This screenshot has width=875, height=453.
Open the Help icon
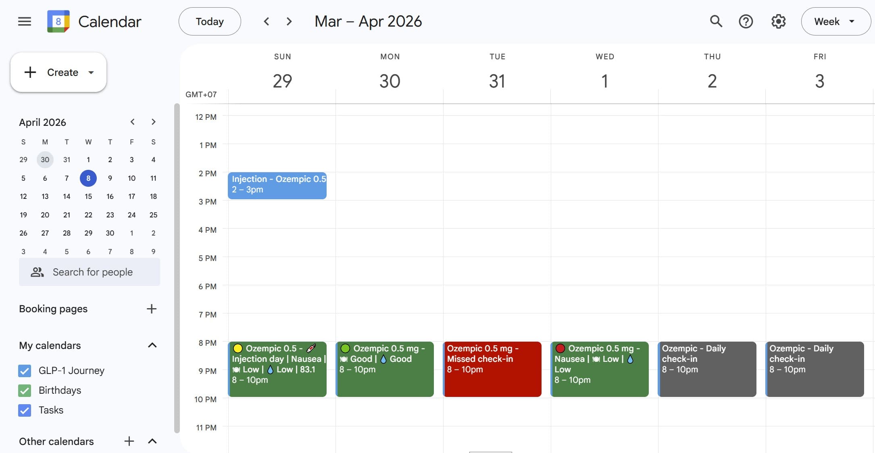pyautogui.click(x=746, y=21)
